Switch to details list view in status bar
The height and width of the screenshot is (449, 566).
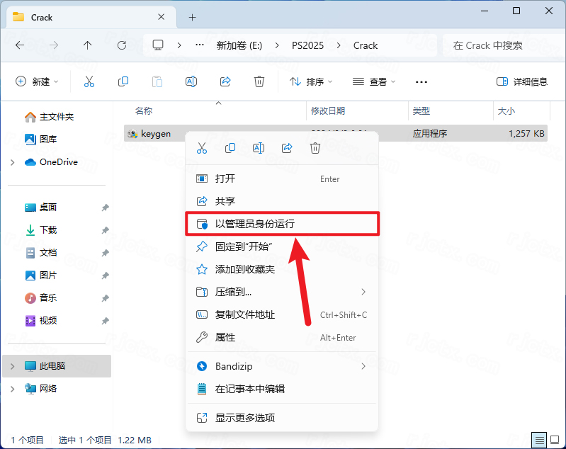point(540,440)
